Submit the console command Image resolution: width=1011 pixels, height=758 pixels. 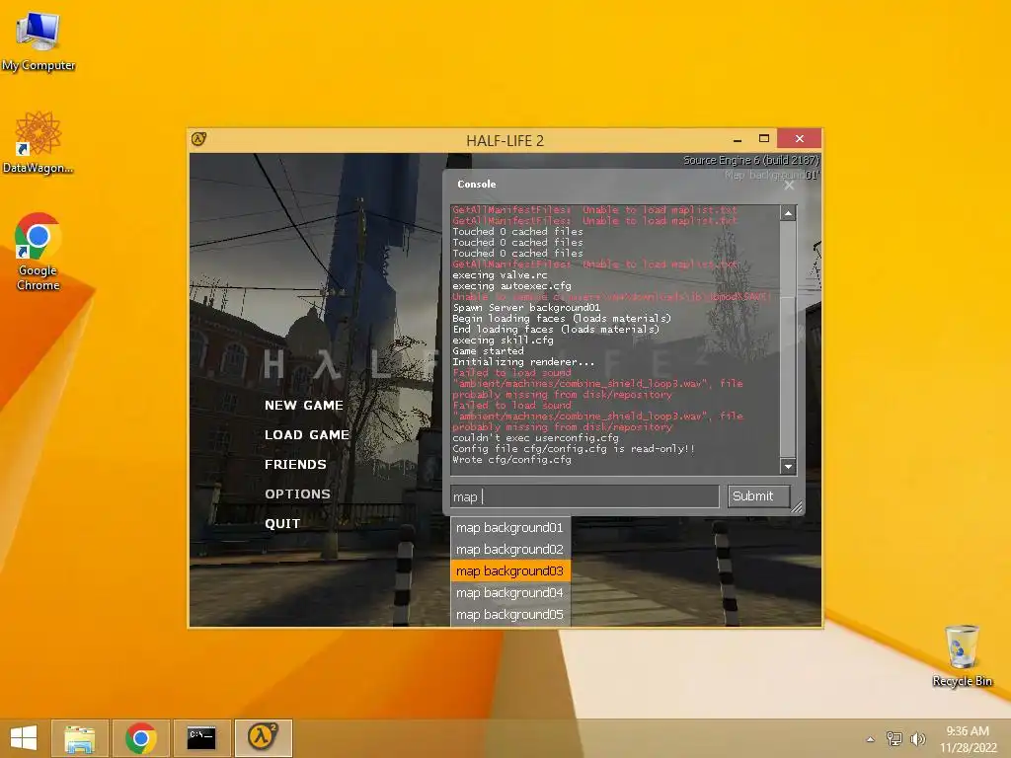[x=758, y=496]
